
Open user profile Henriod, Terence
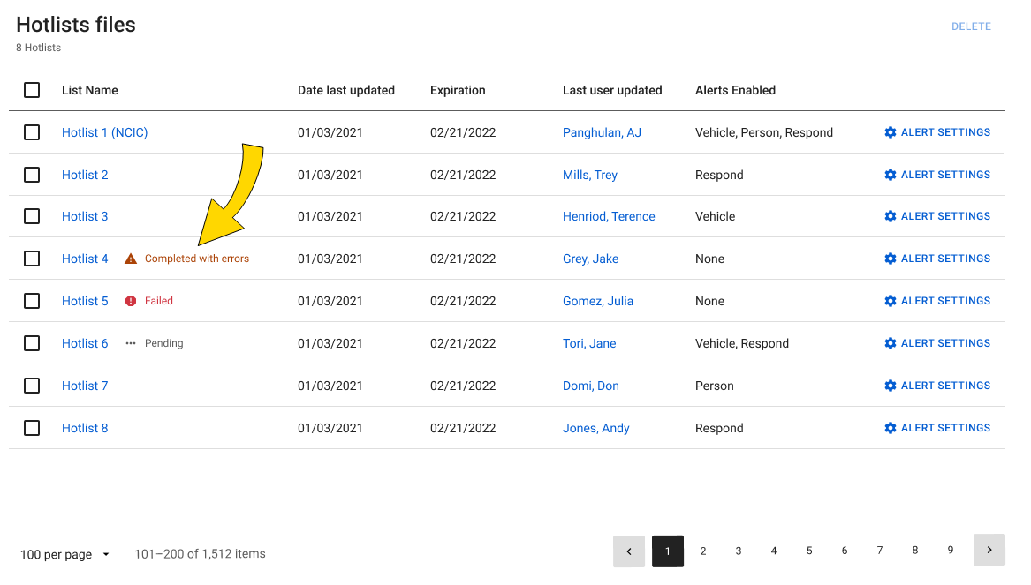click(x=609, y=216)
